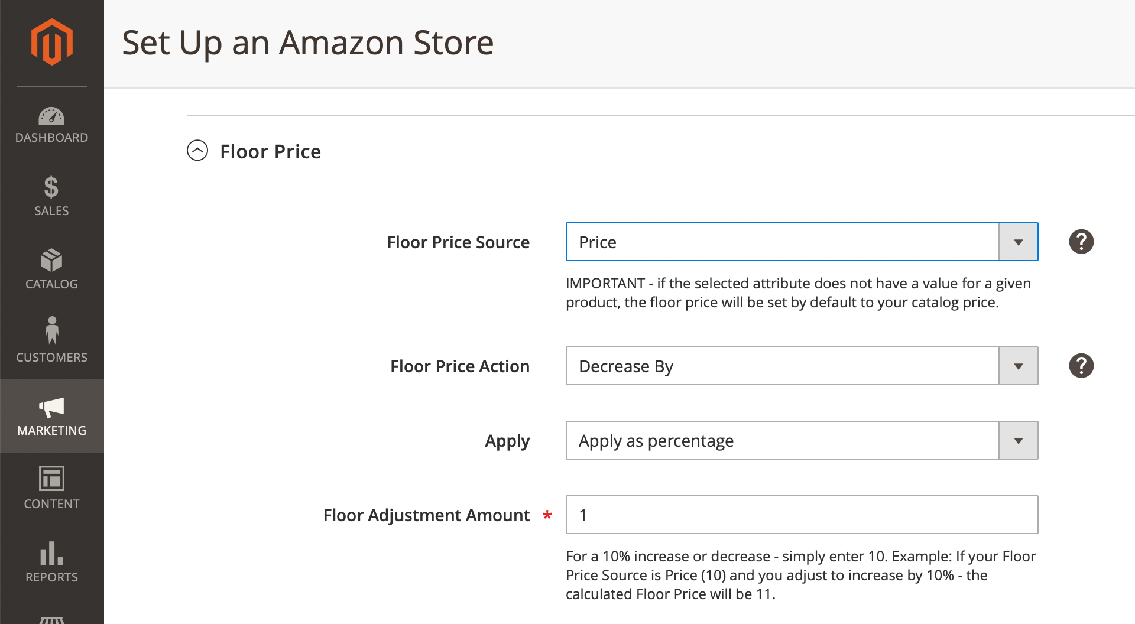Open the Marketing megaphone icon
This screenshot has height=624, width=1135.
click(x=51, y=407)
